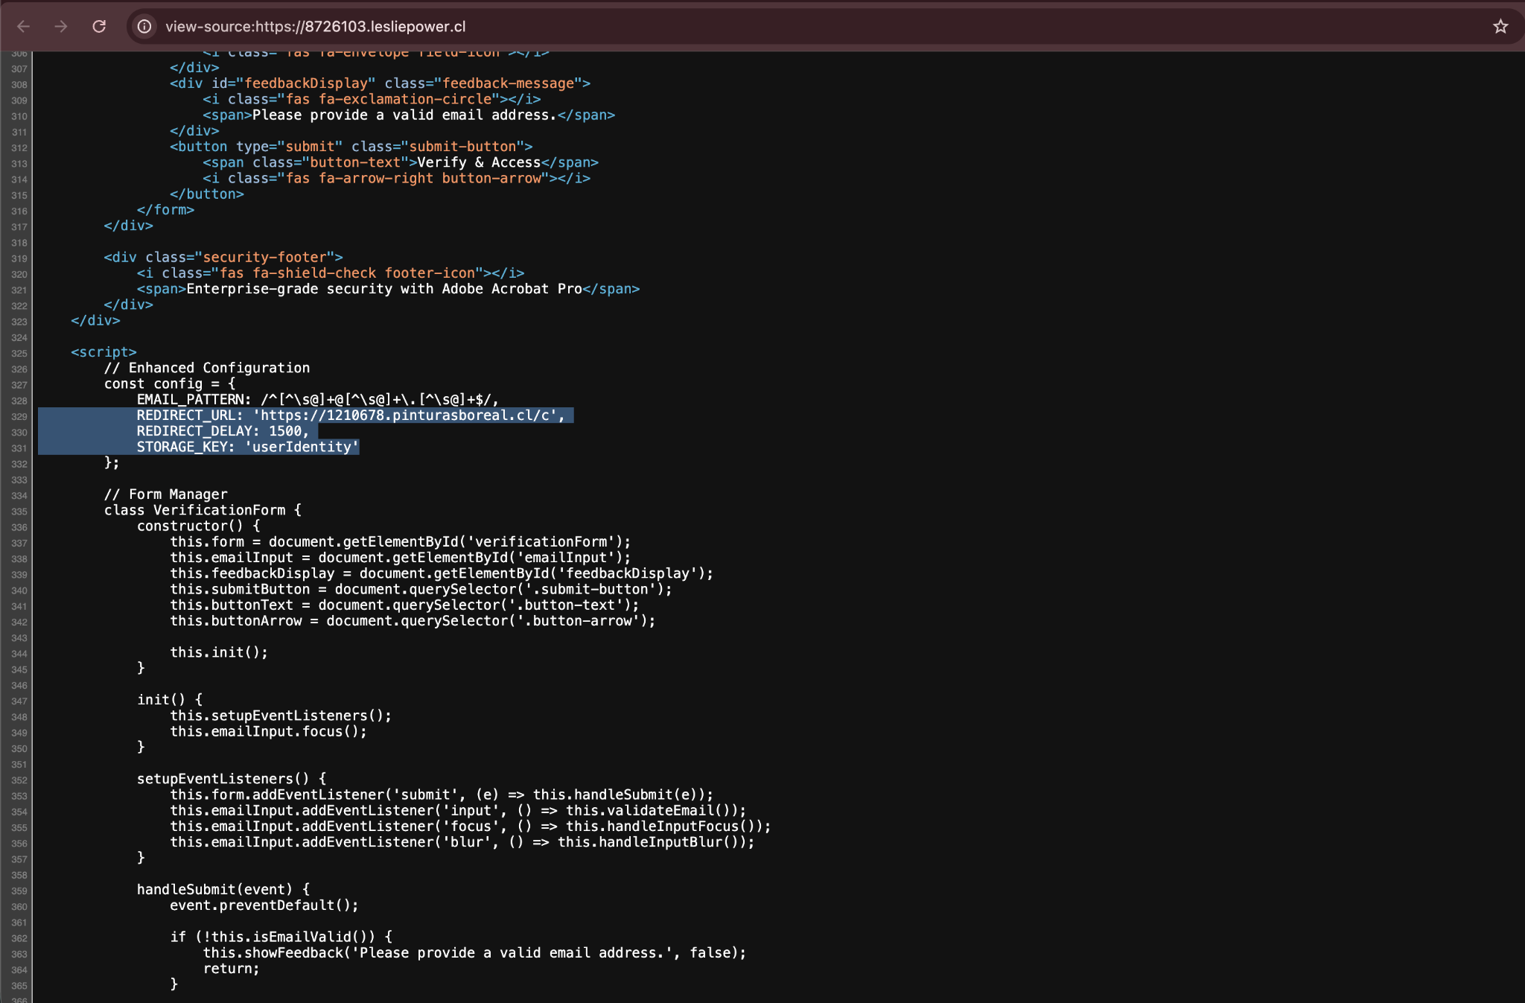This screenshot has width=1525, height=1003.
Task: Click line number 329 in the gutter
Action: (19, 417)
